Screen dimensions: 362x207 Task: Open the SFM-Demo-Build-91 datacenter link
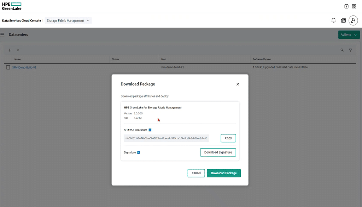click(24, 67)
